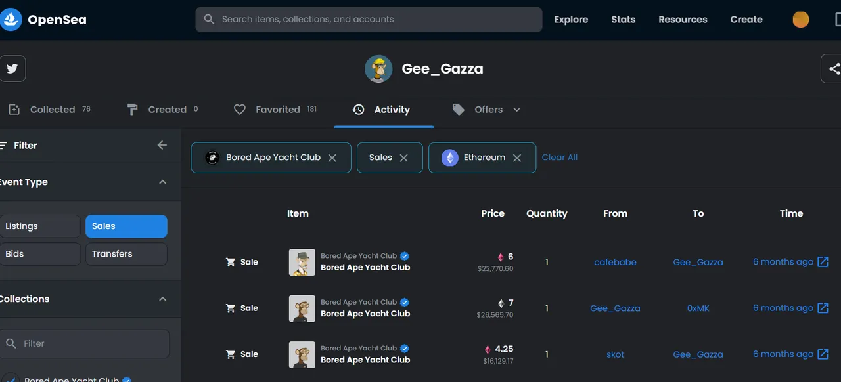
Task: Switch to the Favorited tab
Action: coord(275,110)
